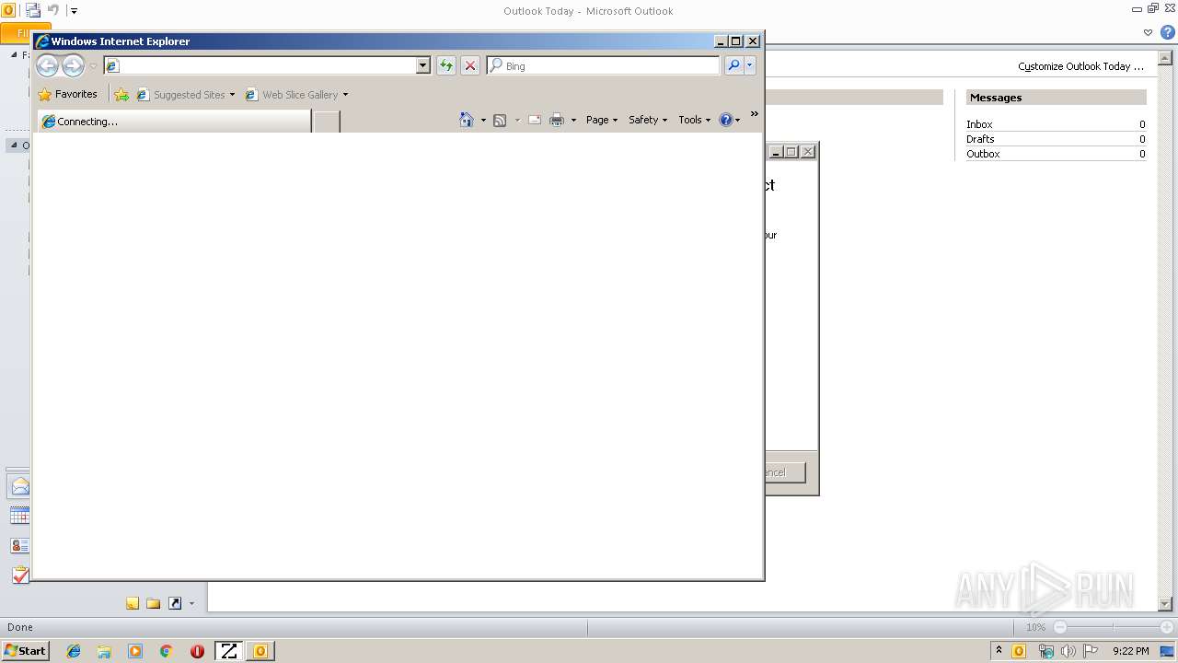Viewport: 1178px width, 663px height.
Task: Click the Home icon in IE command bar
Action: (467, 120)
